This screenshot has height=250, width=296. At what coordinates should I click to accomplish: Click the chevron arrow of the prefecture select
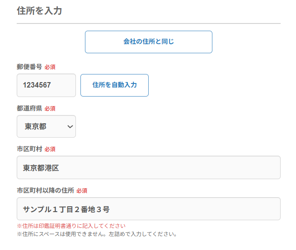click(x=70, y=127)
